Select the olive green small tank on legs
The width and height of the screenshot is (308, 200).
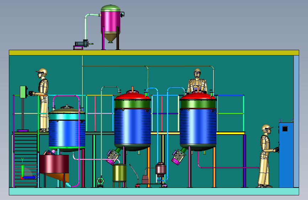(119, 173)
